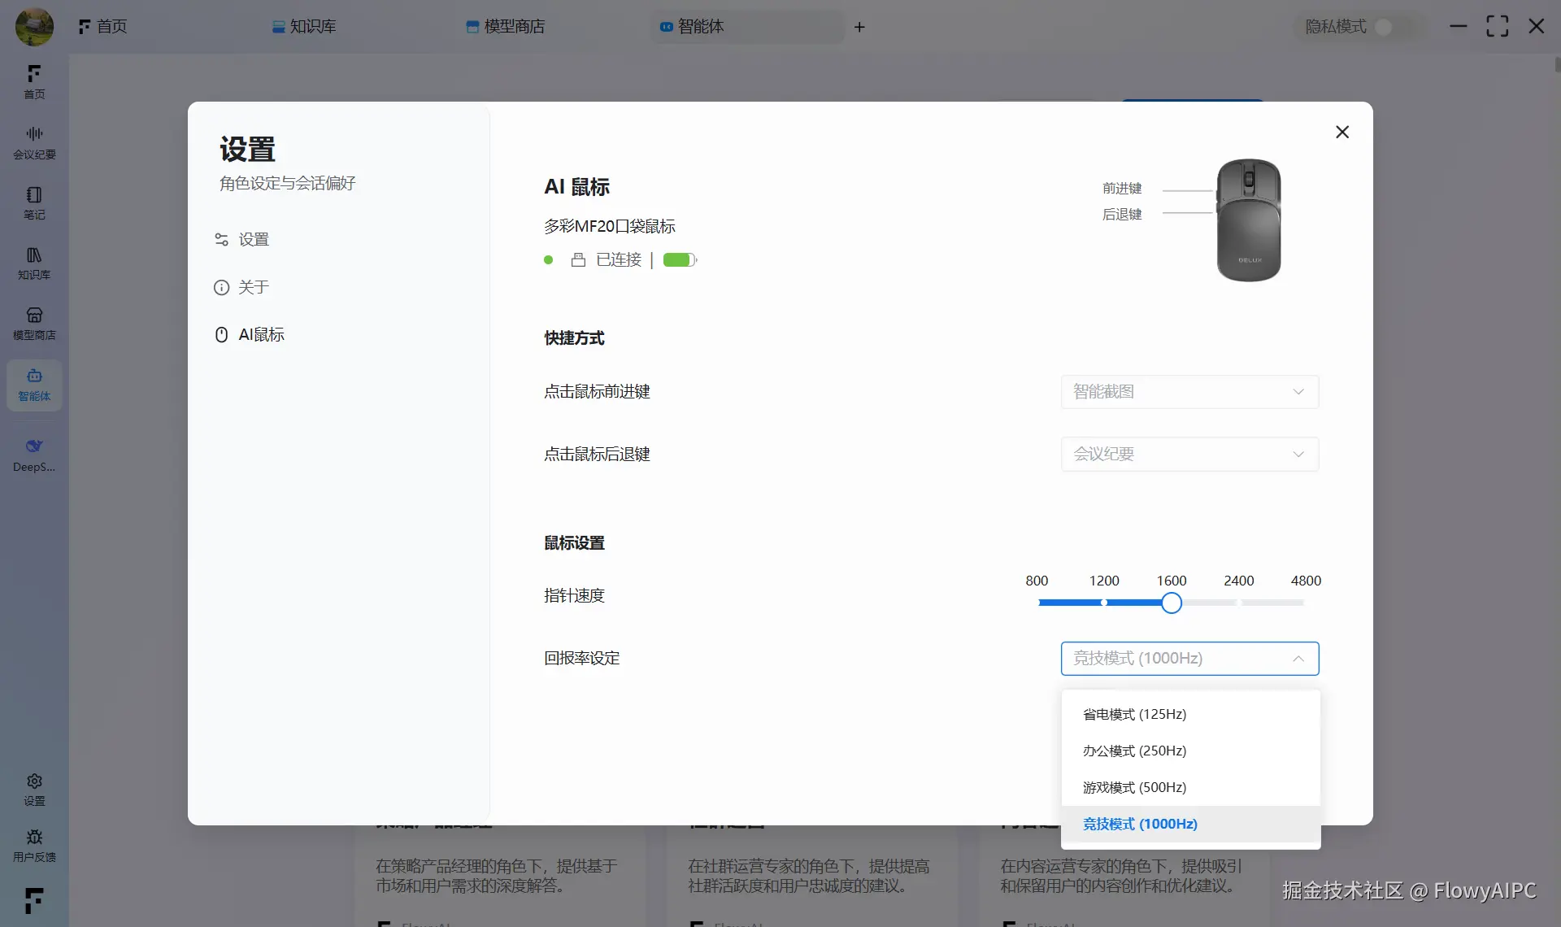Viewport: 1561px width, 927px height.
Task: Set pointer speed slider to 2400
Action: tap(1238, 603)
